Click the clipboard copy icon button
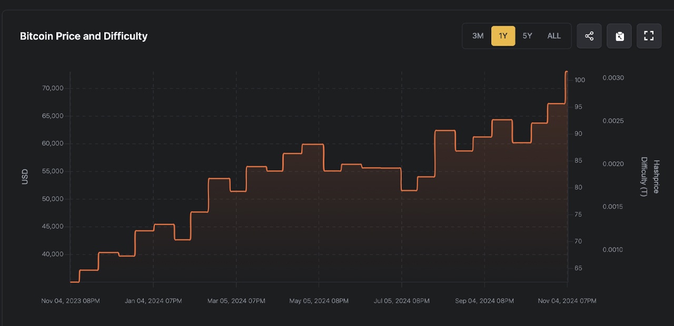This screenshot has height=326, width=674. coord(619,36)
